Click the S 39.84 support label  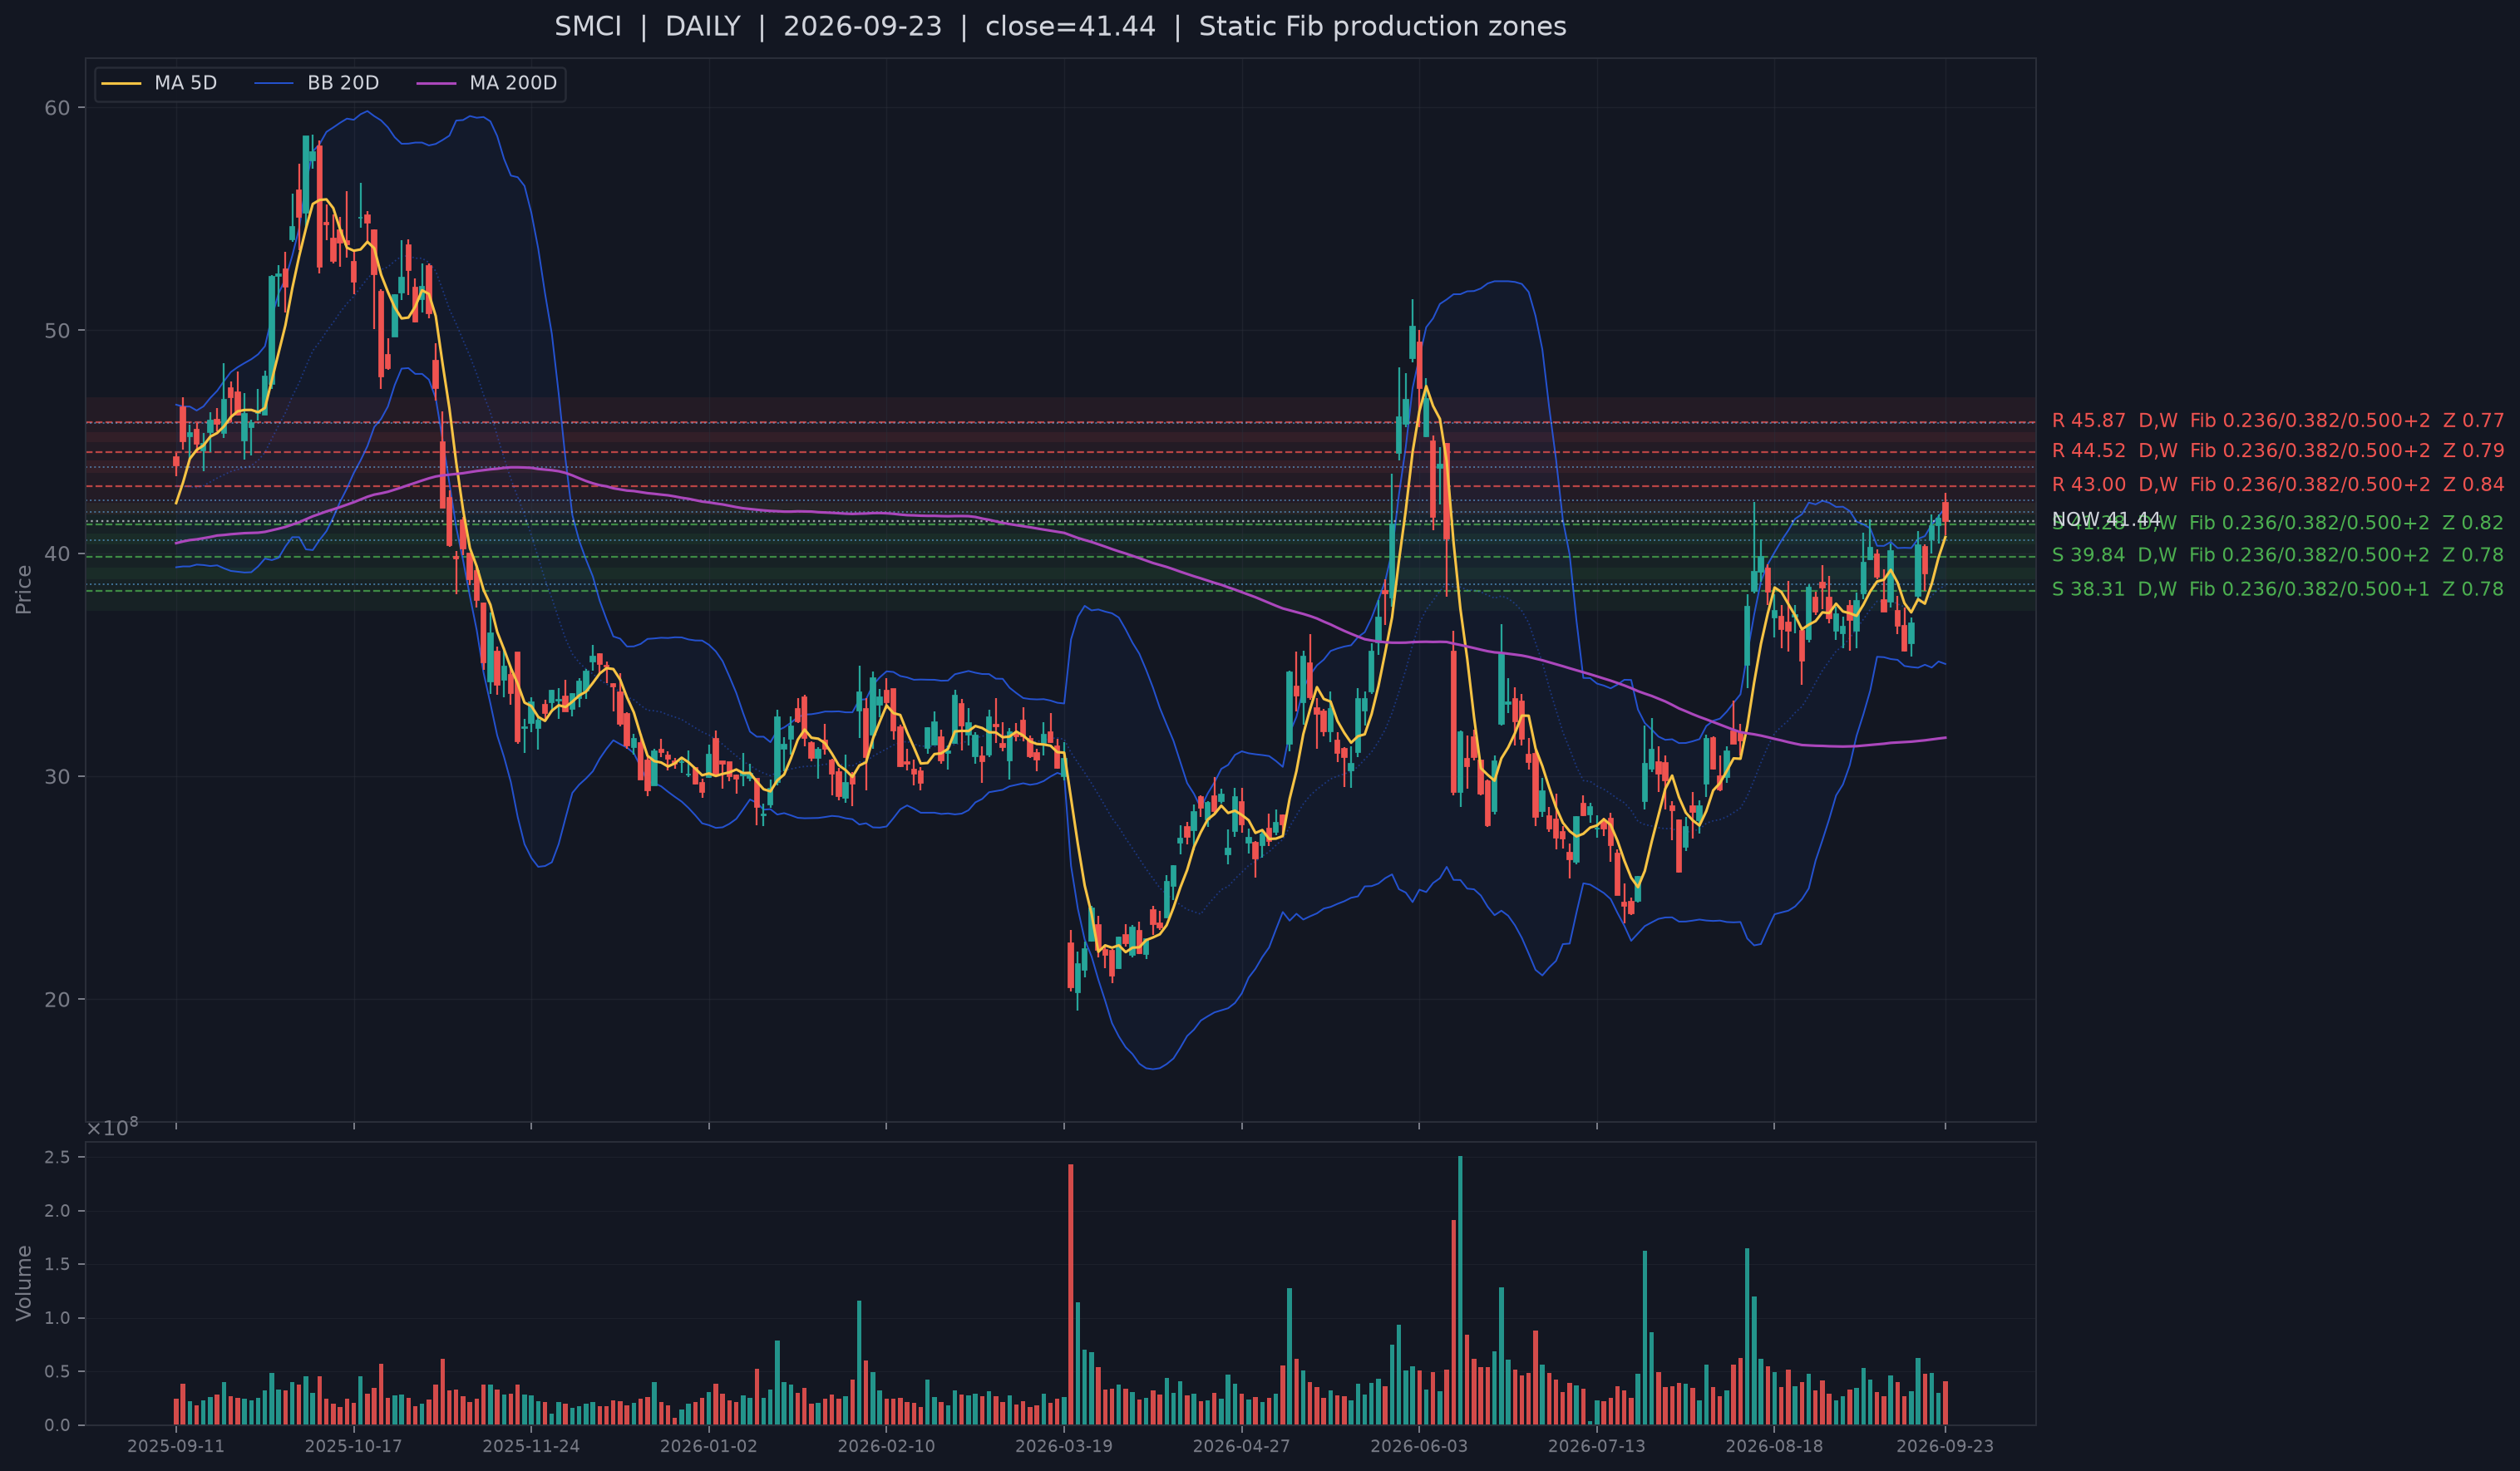coord(2278,554)
